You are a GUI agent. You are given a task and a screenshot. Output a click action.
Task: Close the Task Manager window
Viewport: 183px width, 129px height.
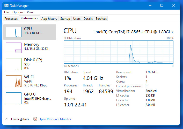173,5
